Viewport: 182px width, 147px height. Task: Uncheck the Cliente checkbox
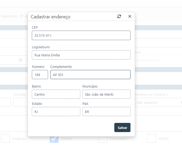54,139
